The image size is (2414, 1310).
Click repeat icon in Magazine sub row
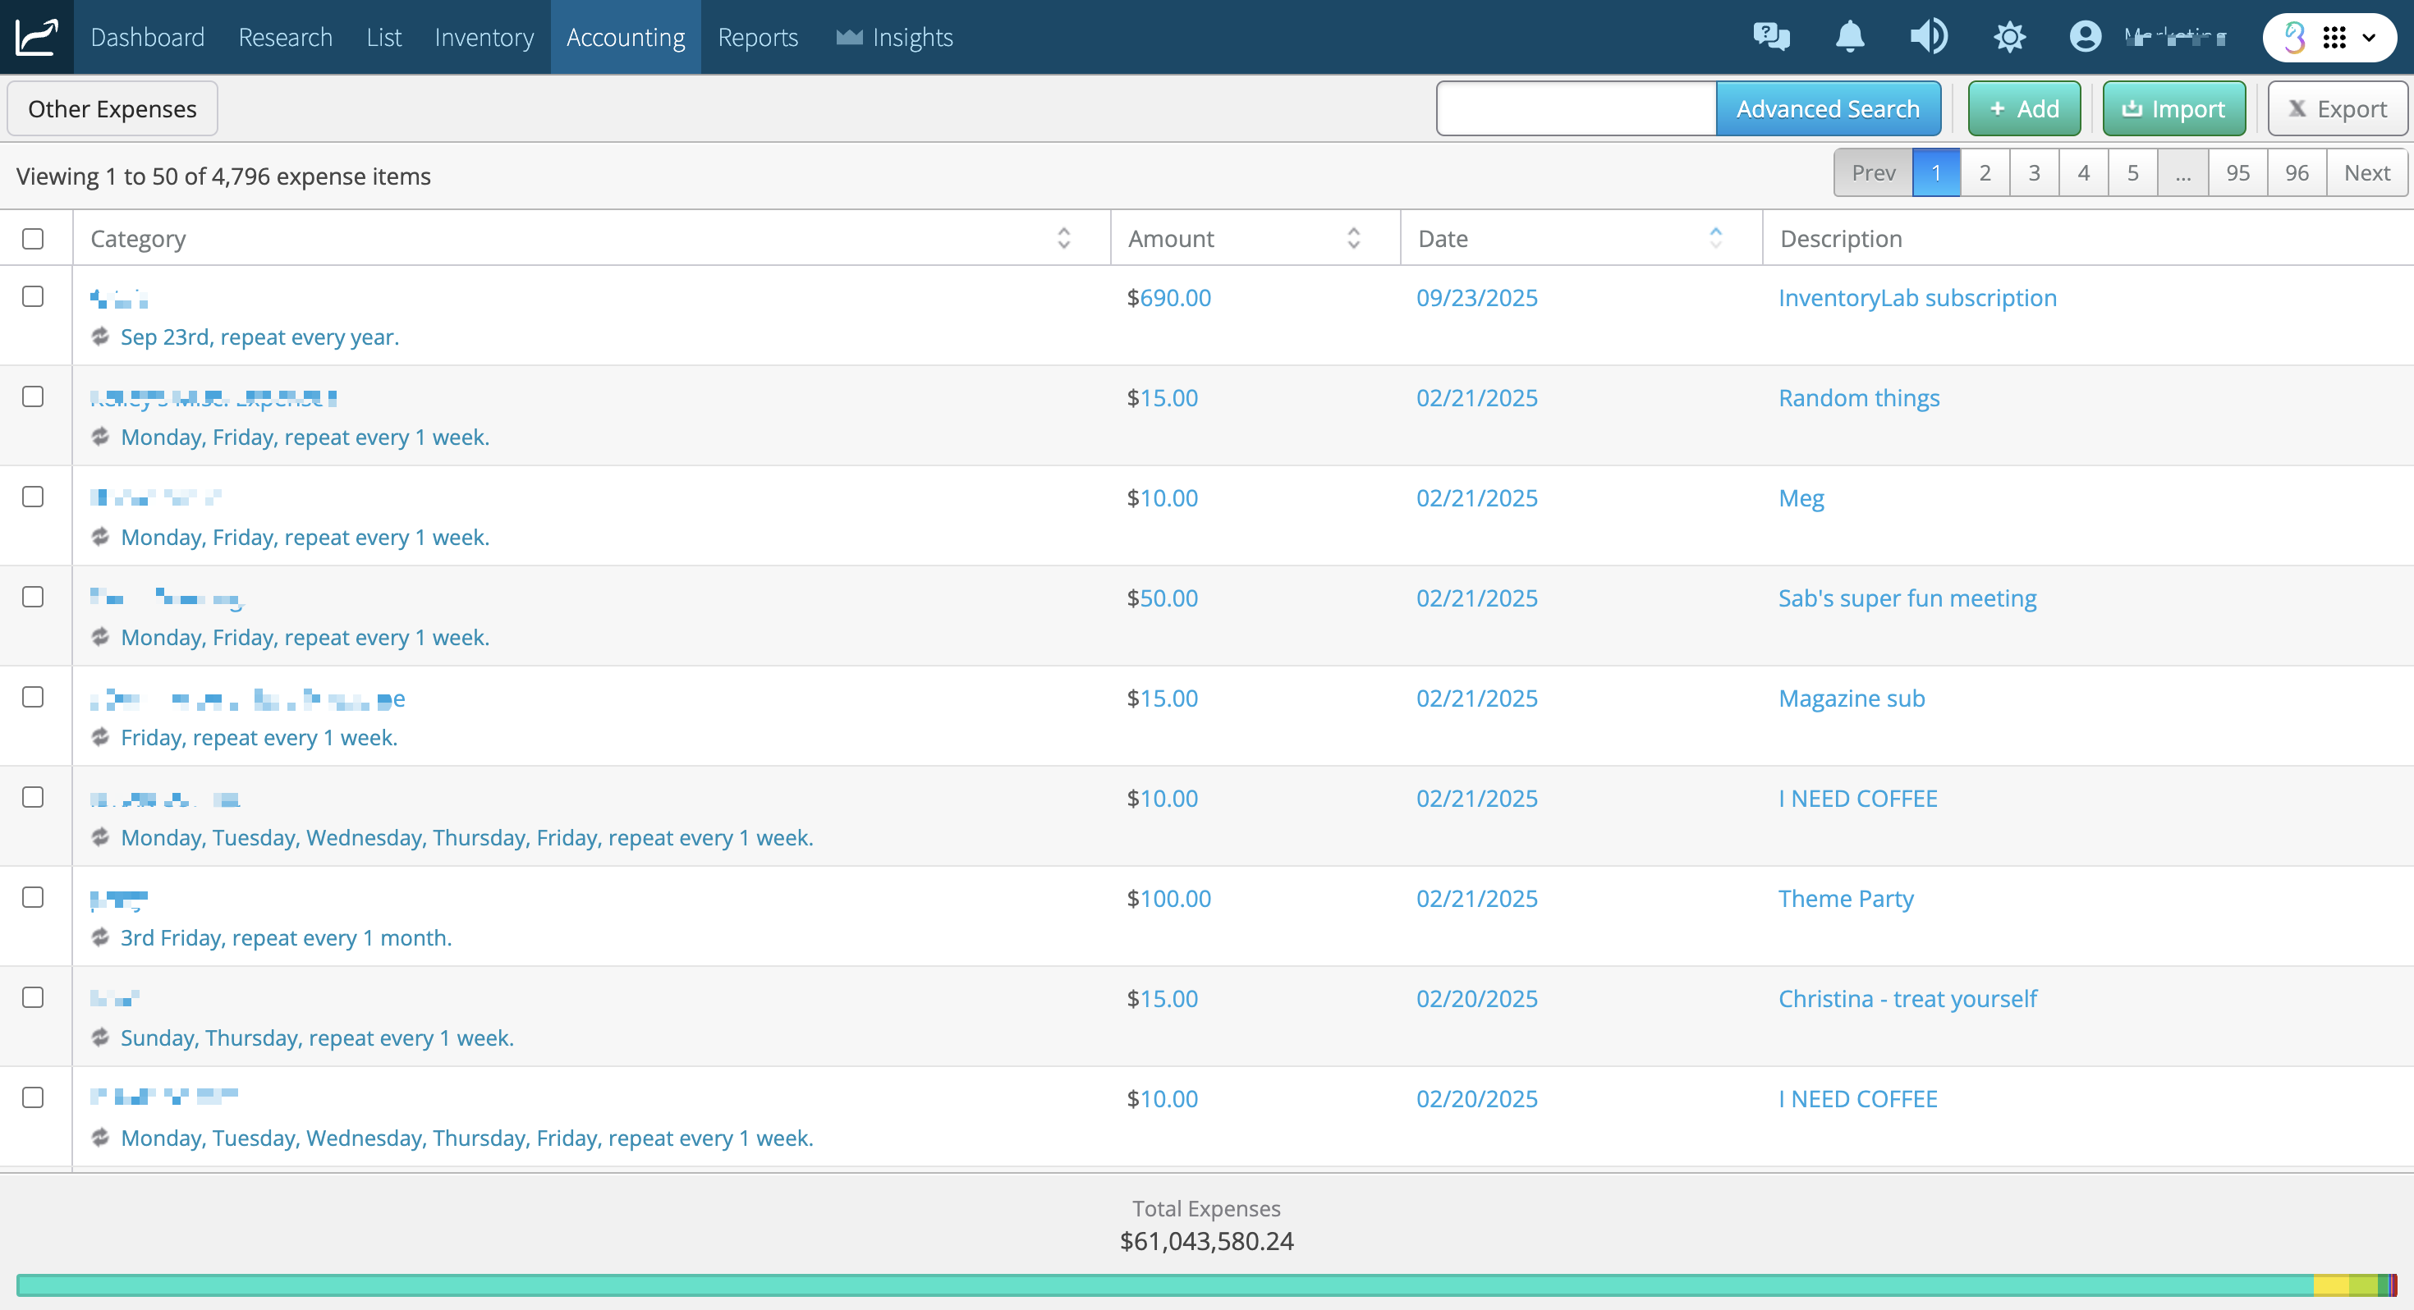coord(100,737)
